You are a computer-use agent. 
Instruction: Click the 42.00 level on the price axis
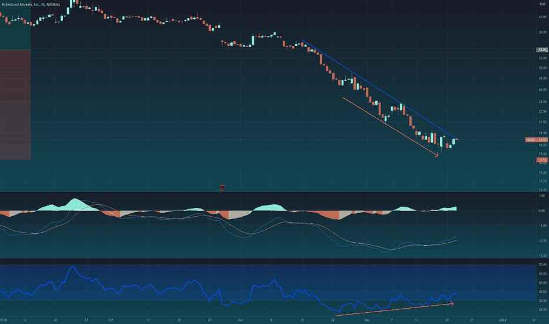pyautogui.click(x=543, y=17)
